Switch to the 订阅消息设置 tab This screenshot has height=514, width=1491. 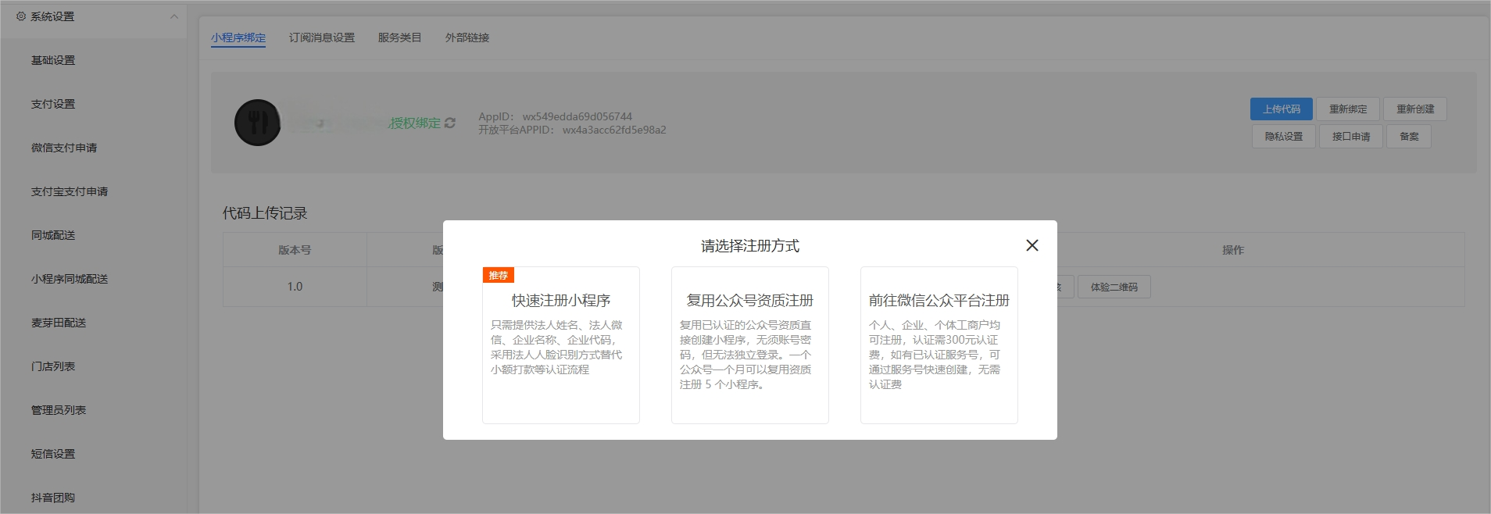point(321,37)
